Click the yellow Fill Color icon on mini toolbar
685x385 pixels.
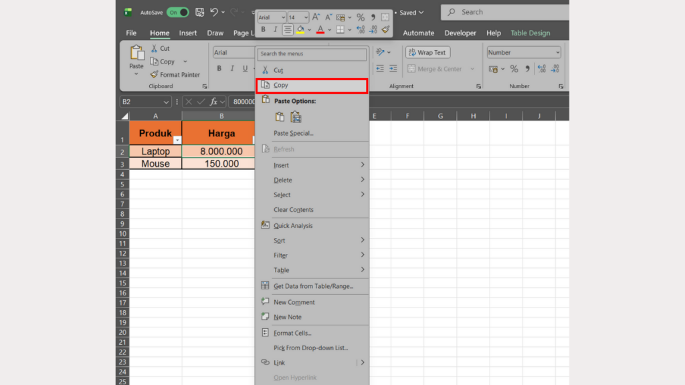pyautogui.click(x=302, y=31)
